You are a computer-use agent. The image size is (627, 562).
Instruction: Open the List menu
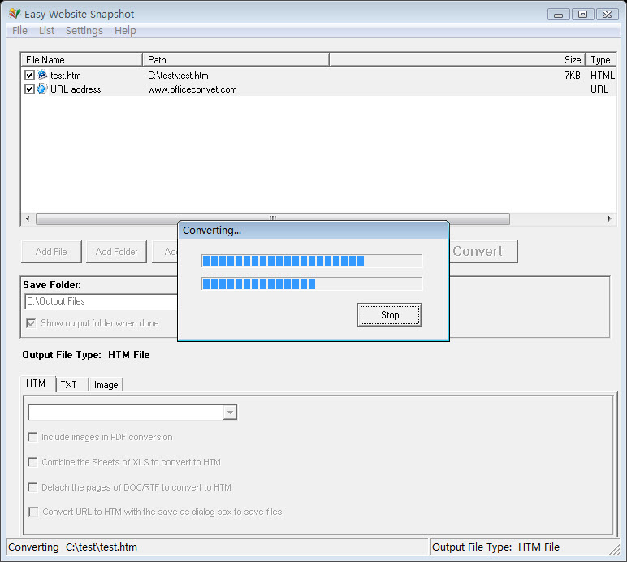pos(46,31)
